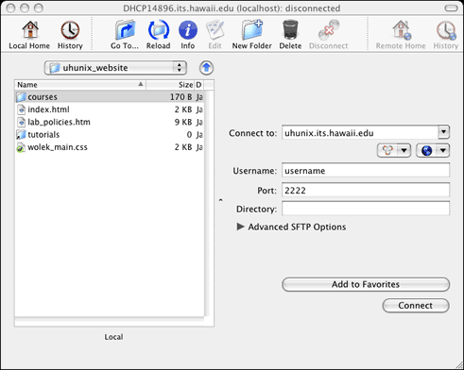Click the Connect button
This screenshot has width=464, height=370.
tap(416, 306)
